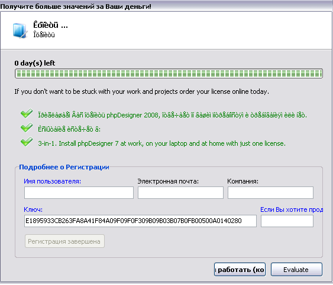Click the Подробнее о Регистрации group heading
Viewport: 333px width, 285px height.
(x=64, y=167)
